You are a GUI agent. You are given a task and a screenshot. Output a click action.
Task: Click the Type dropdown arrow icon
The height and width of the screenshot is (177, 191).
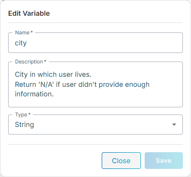pyautogui.click(x=174, y=125)
